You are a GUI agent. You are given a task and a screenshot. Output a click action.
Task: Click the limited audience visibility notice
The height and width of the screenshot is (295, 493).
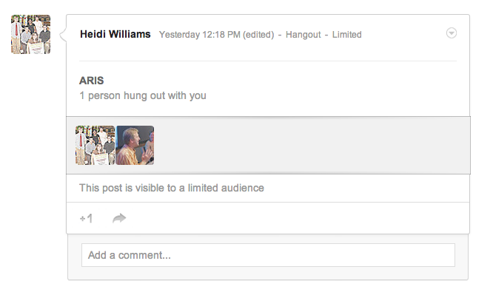coord(171,188)
